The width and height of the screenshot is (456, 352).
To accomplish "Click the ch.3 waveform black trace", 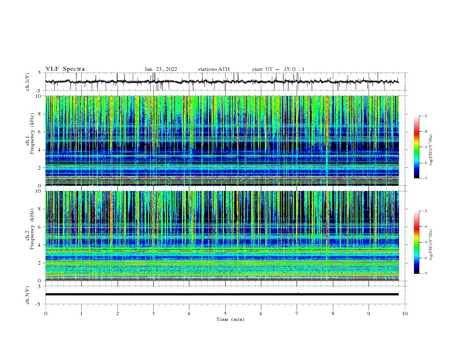I will tap(222, 294).
